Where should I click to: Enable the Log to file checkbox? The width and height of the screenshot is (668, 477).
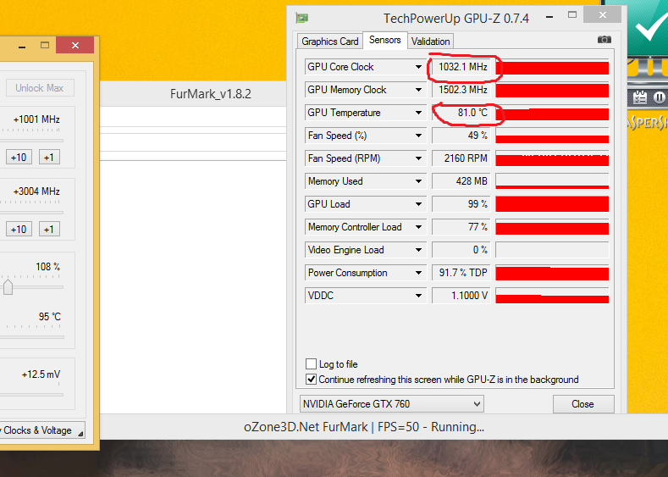click(311, 364)
